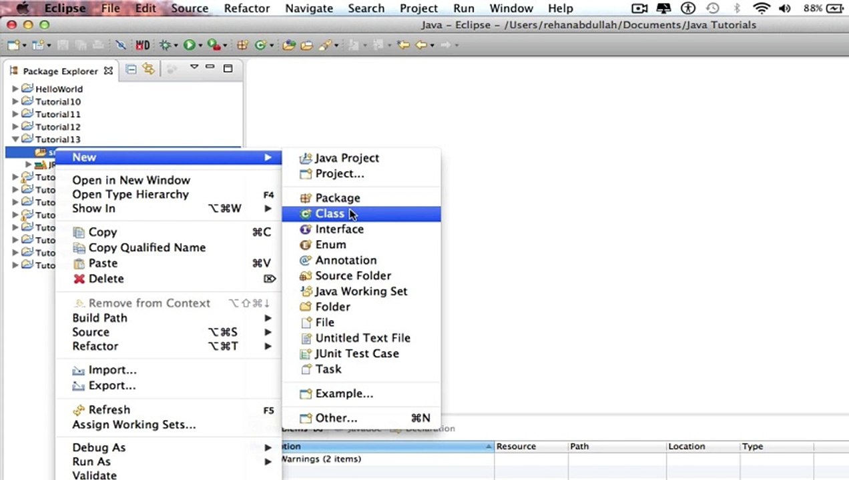Click Export... in context menu
The width and height of the screenshot is (849, 480).
click(168, 385)
